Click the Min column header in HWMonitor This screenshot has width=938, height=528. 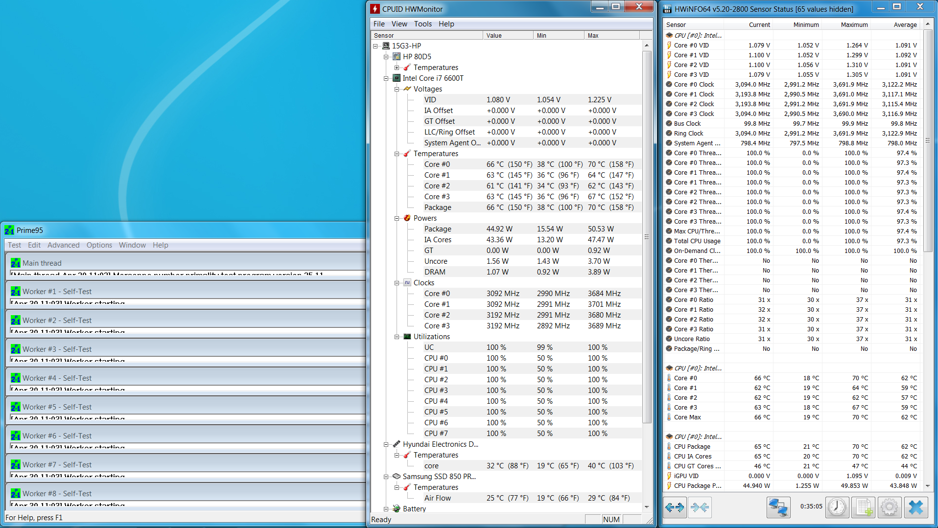(559, 35)
